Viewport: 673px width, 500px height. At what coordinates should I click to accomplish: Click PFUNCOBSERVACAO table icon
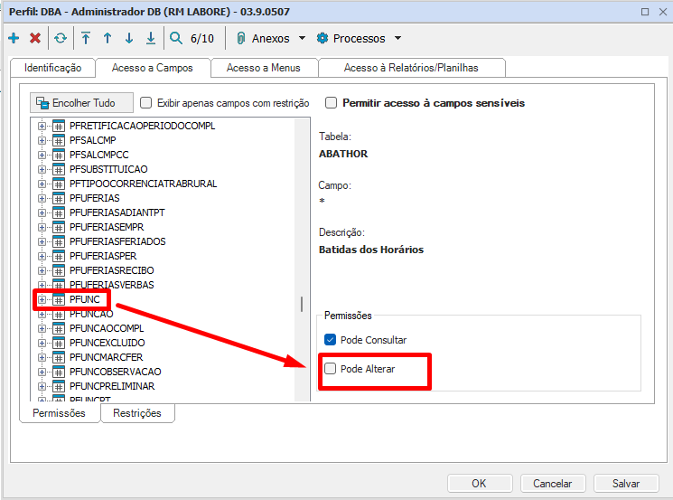tap(59, 372)
